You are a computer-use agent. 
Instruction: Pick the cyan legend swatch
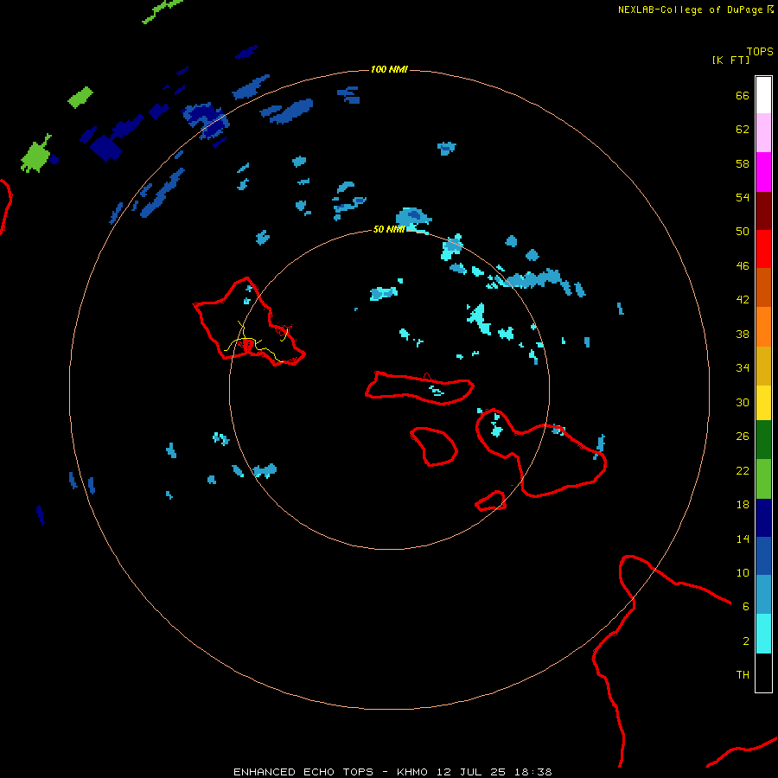pos(763,634)
